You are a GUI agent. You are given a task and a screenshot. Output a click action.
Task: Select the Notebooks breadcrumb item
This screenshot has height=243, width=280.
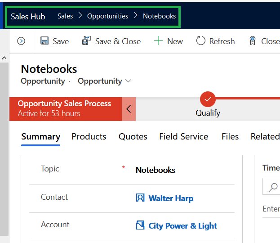pos(159,16)
